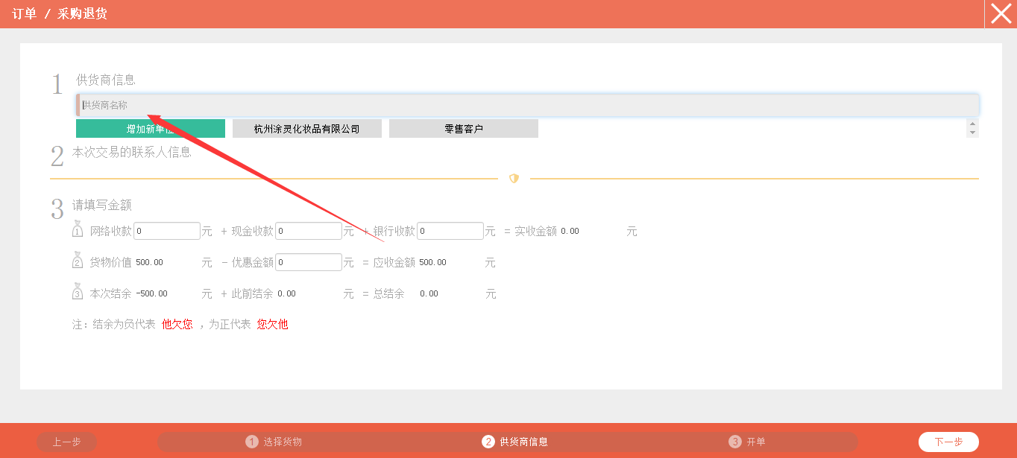Click the 网络收款 amount field
This screenshot has width=1017, height=458.
pos(167,231)
